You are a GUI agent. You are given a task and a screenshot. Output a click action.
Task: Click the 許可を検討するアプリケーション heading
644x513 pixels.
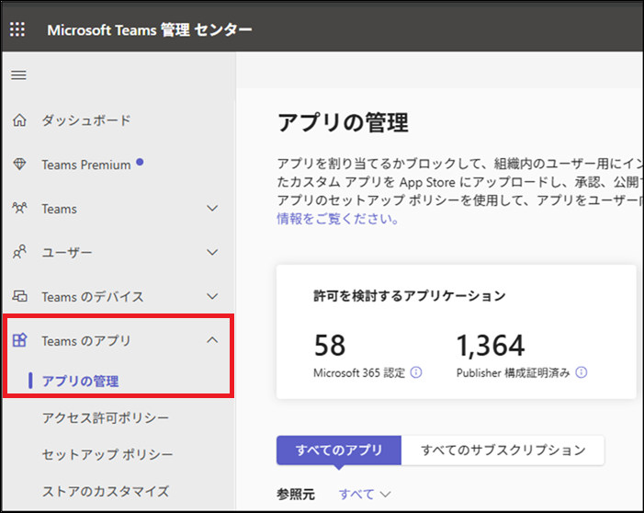410,295
